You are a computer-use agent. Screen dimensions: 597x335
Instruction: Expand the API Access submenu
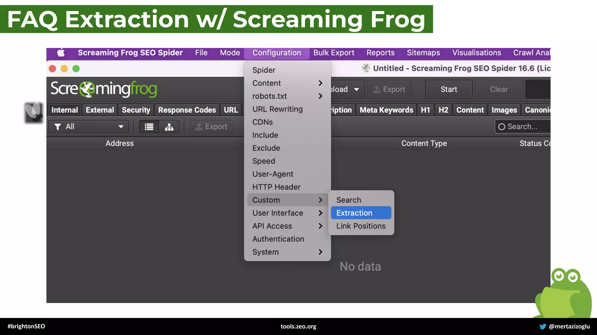point(287,226)
